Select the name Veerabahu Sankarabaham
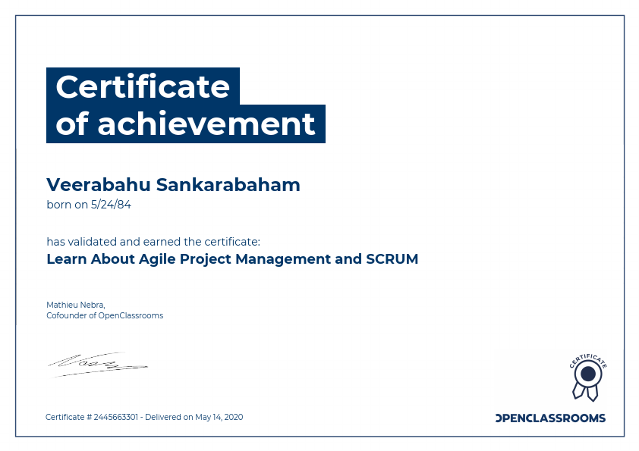This screenshot has width=639, height=451. coord(173,185)
